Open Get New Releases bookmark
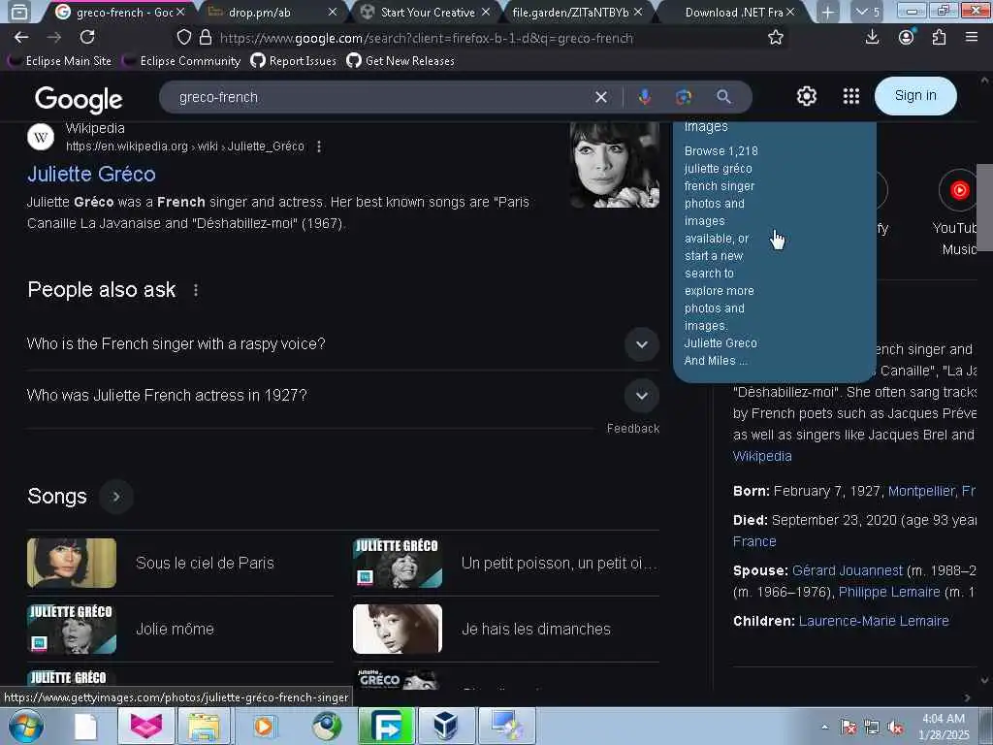Screen dimensions: 993x745 [x=400, y=61]
